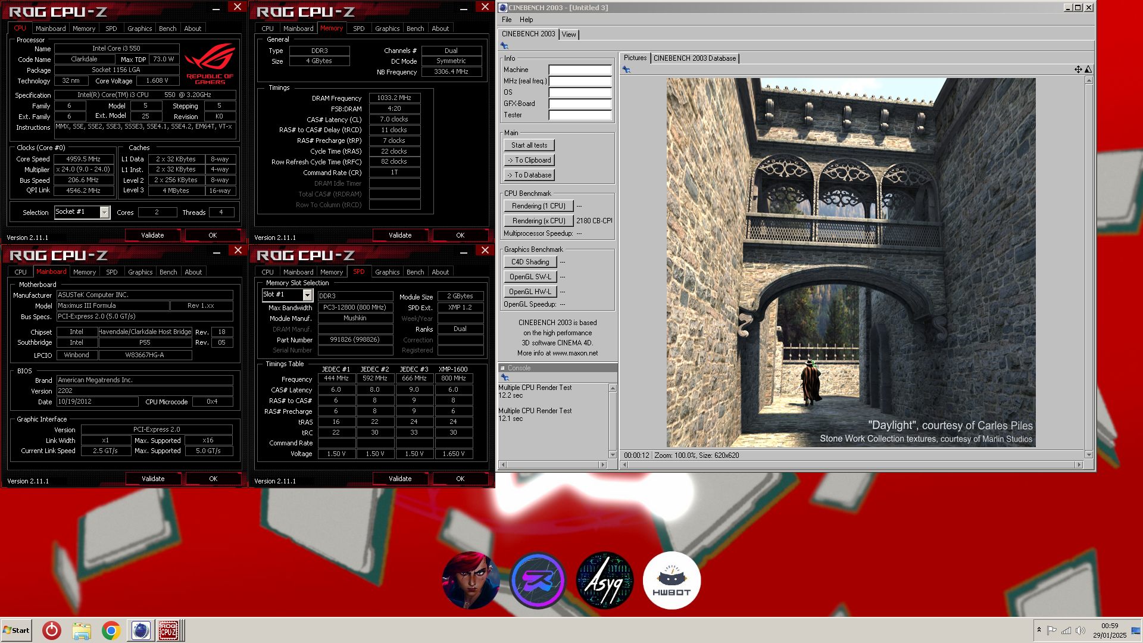
Task: Click the Machine info input field
Action: (580, 70)
